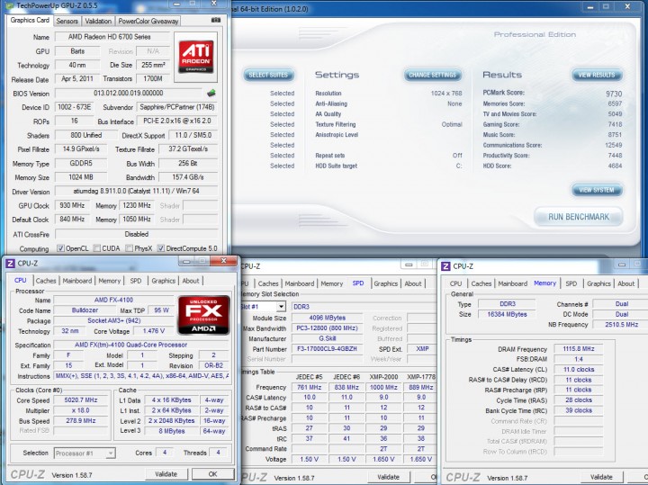Click the Module Size 4096 MBytes field
Viewport: 648px width, 485px height.
pos(328,318)
